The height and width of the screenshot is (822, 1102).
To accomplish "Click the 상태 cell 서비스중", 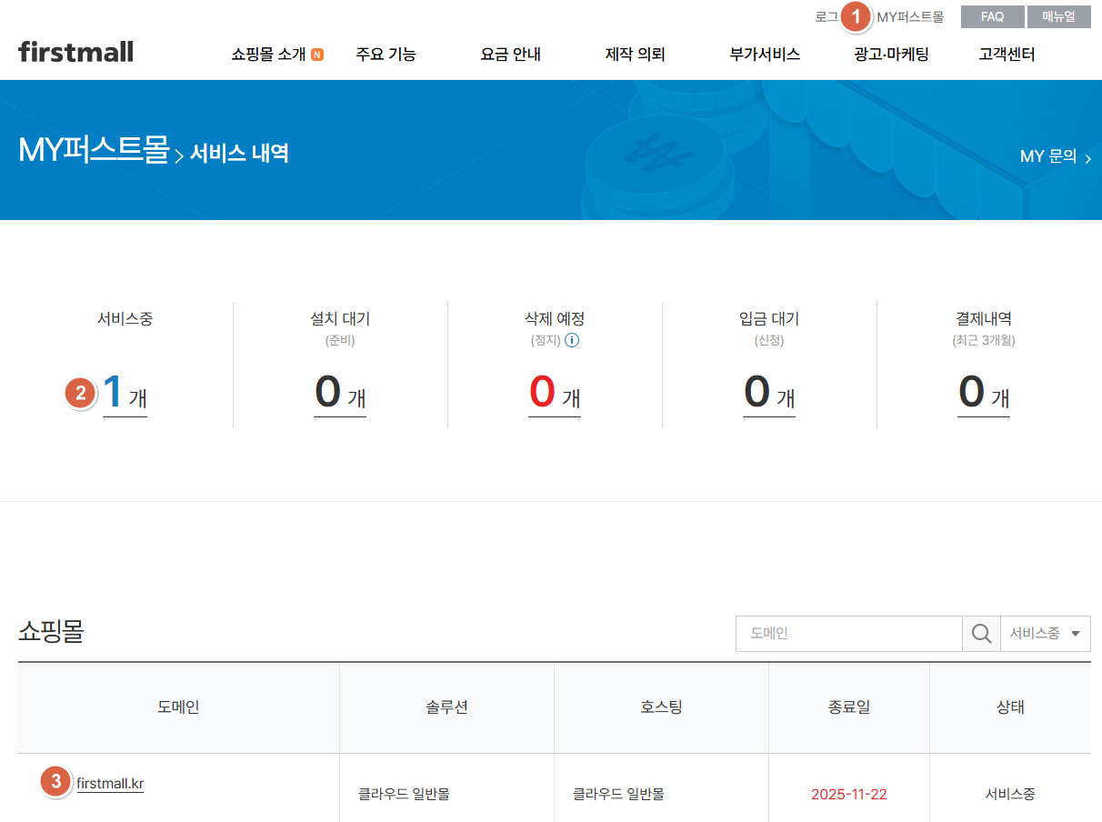I will [x=1010, y=794].
